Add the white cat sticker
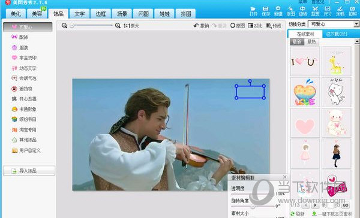 (x=337, y=92)
